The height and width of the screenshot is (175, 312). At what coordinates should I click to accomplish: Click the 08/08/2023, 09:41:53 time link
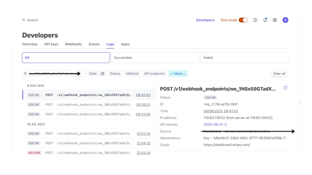[x=221, y=111]
